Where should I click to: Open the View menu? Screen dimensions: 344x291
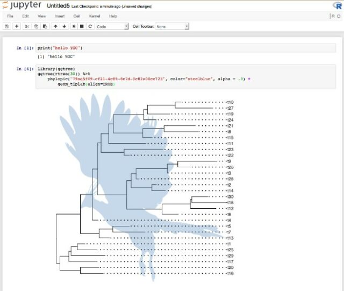[42, 16]
